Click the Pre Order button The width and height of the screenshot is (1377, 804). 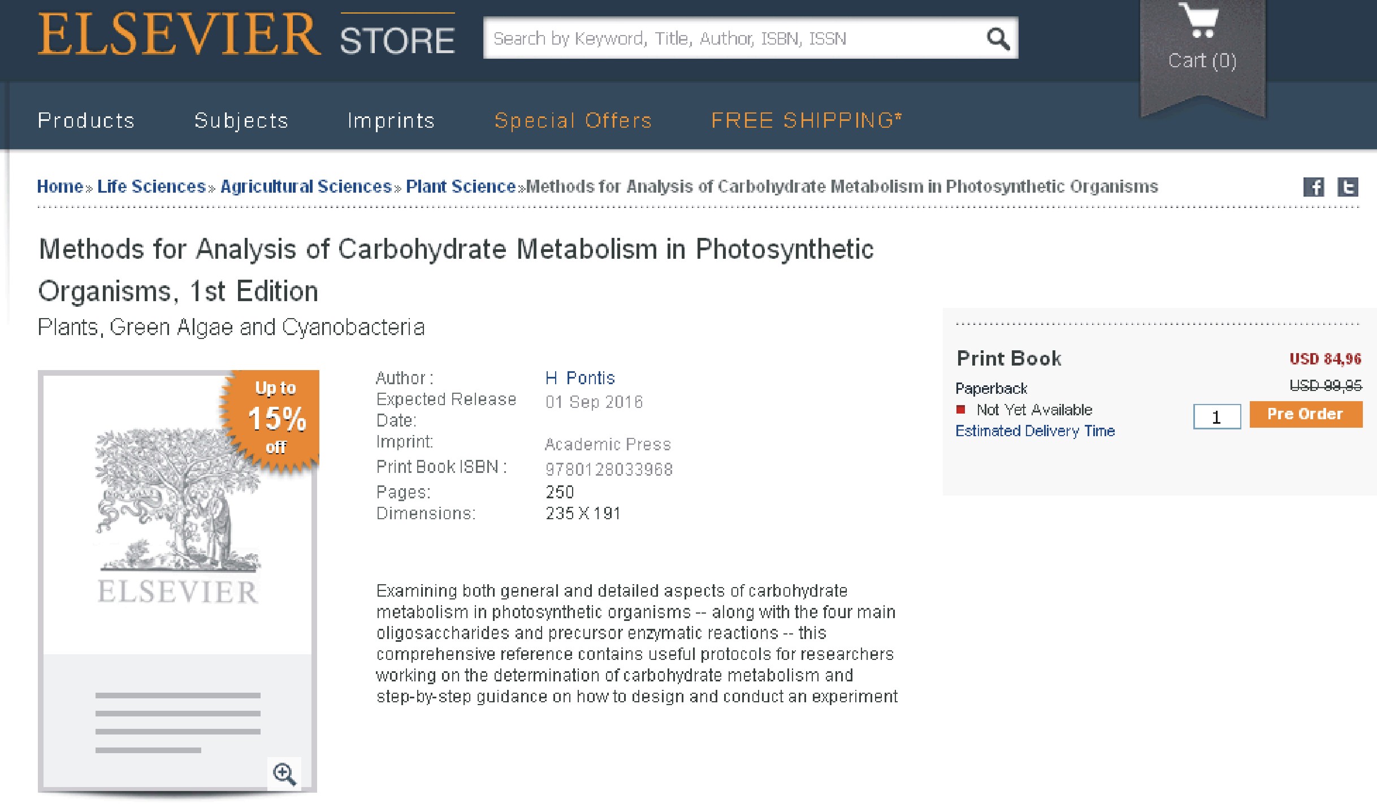click(1306, 414)
